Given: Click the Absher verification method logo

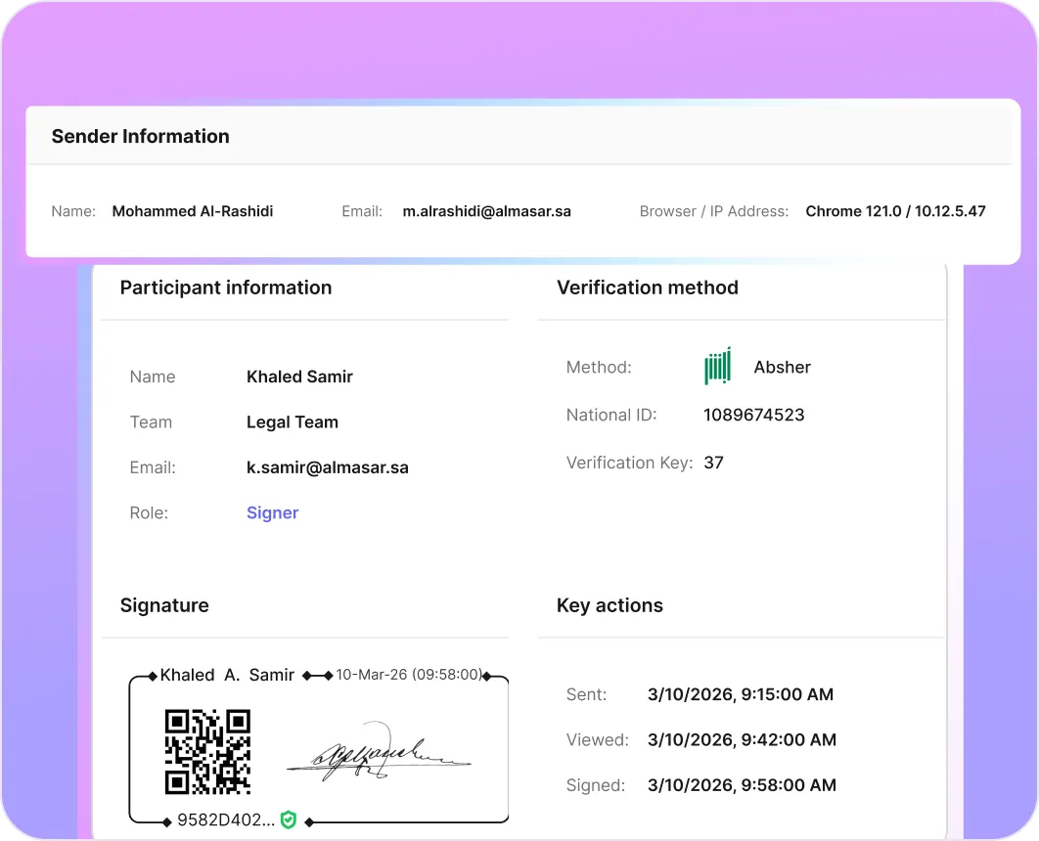Looking at the screenshot, I should pyautogui.click(x=717, y=366).
